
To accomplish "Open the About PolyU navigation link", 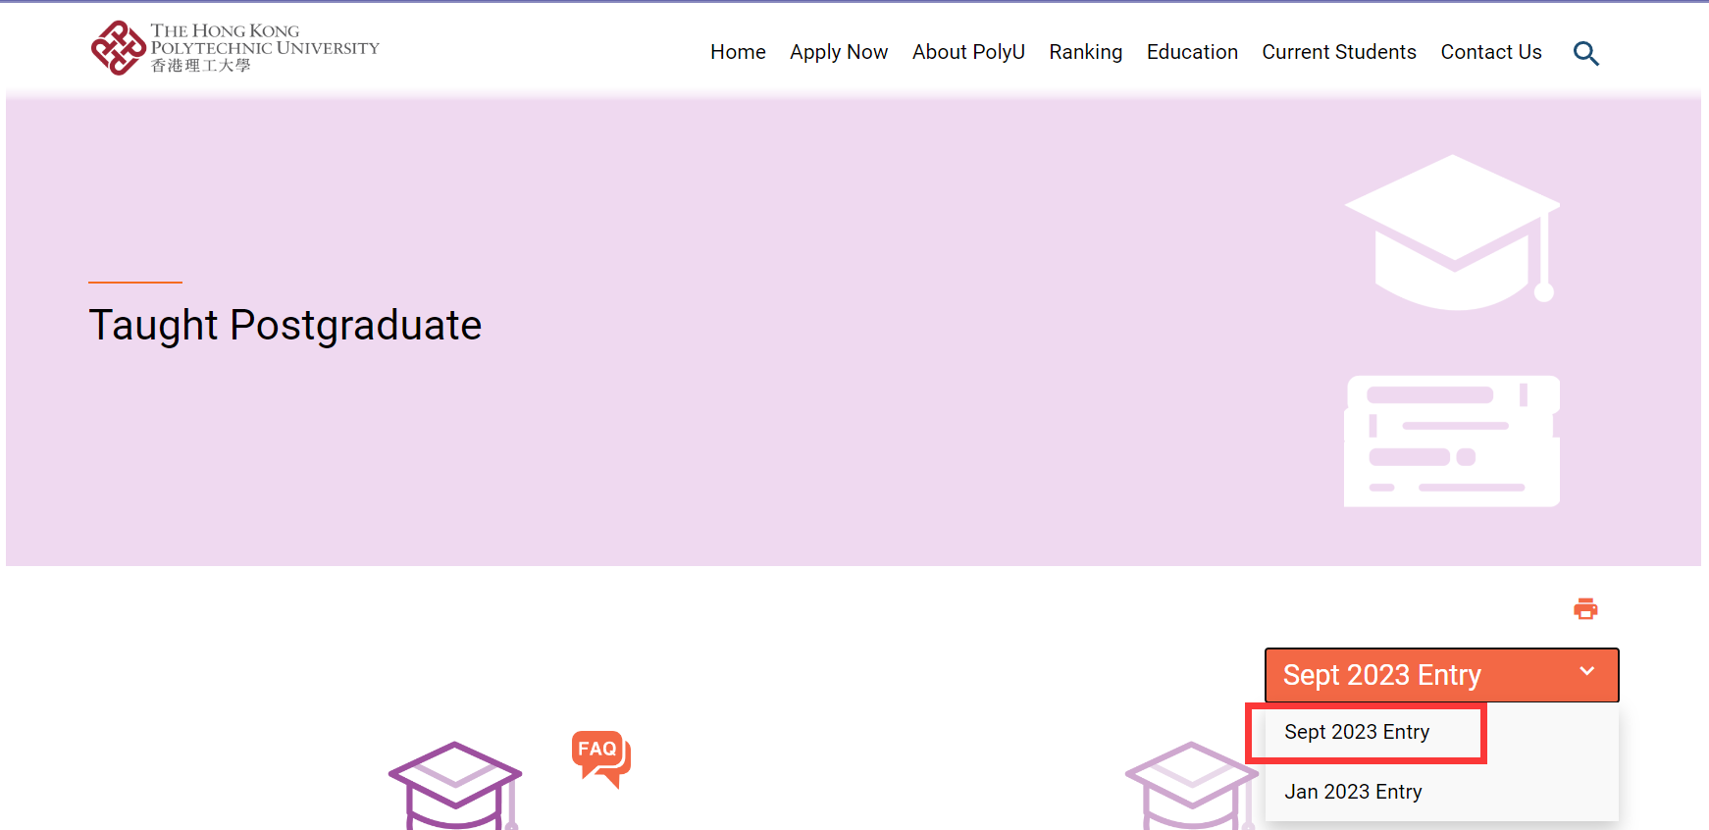I will coord(968,52).
